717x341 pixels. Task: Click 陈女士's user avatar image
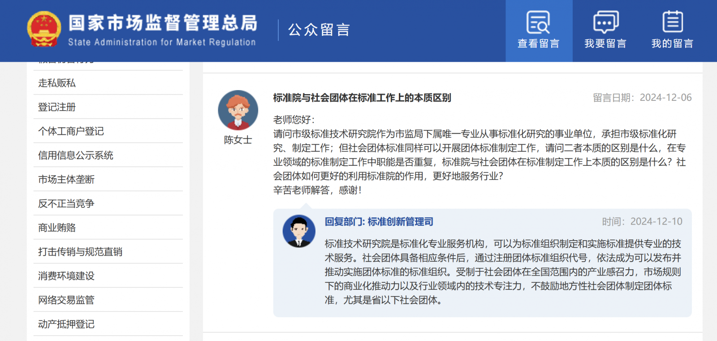238,110
